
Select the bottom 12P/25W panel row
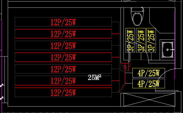coord(63,92)
